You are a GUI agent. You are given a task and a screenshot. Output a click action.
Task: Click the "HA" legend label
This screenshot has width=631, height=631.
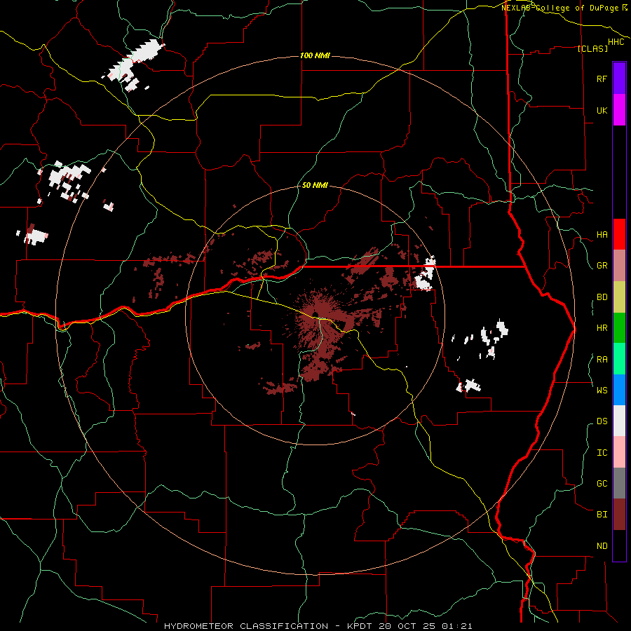[x=602, y=234]
